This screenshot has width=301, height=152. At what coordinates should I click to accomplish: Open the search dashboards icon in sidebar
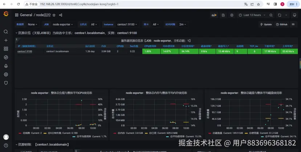tap(6, 32)
